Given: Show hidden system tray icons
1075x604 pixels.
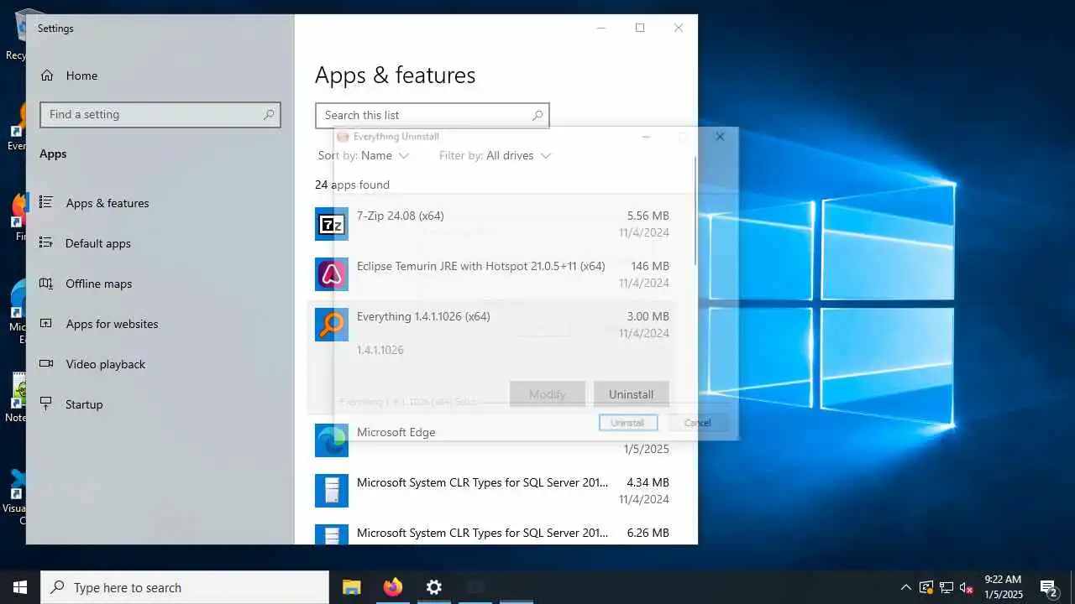Looking at the screenshot, I should point(905,587).
